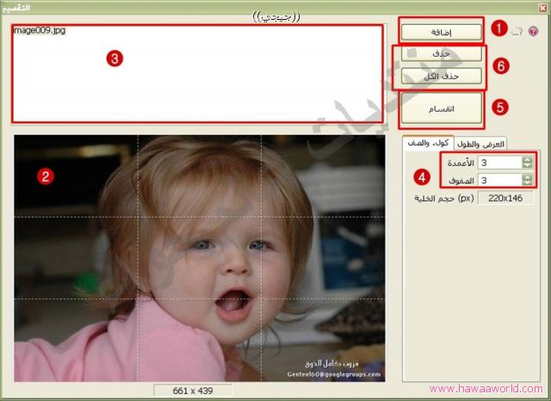
Task: Click the 220x146 cell size field
Action: click(506, 198)
